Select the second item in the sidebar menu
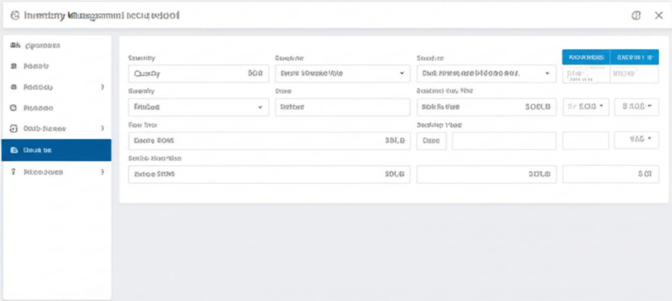672x301 pixels. pos(35,67)
